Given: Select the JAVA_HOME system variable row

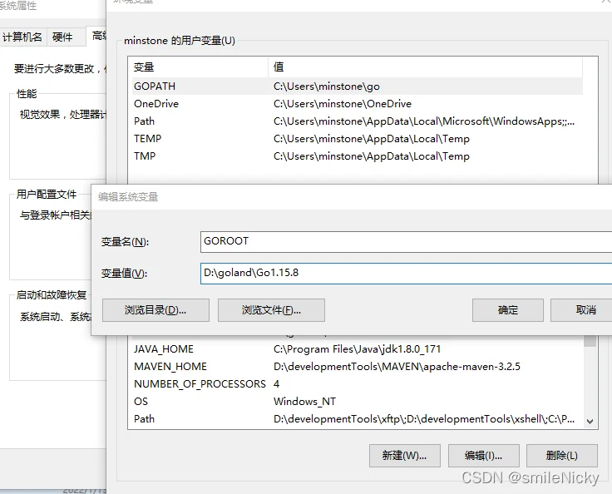Looking at the screenshot, I should pos(164,349).
